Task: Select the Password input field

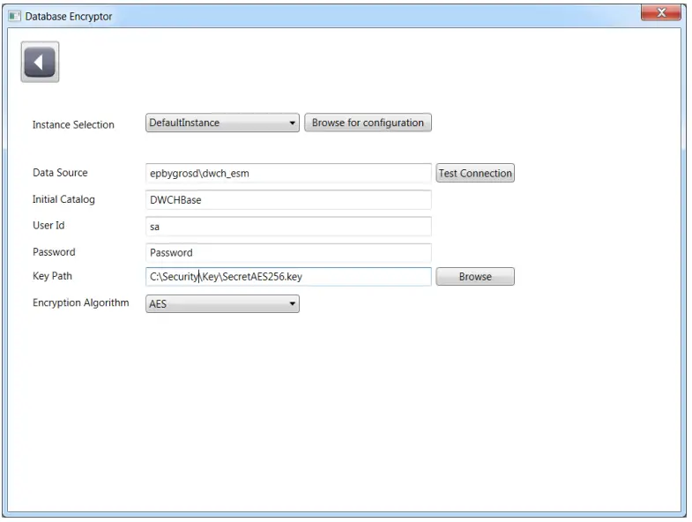Action: pyautogui.click(x=288, y=252)
